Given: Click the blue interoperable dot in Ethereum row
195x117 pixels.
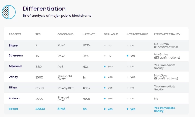Looking at the screenshot, I should click(127, 56).
